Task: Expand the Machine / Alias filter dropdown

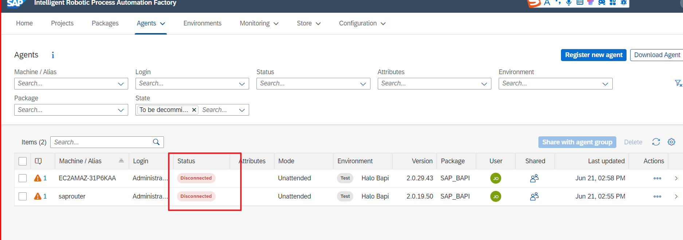Action: point(121,84)
